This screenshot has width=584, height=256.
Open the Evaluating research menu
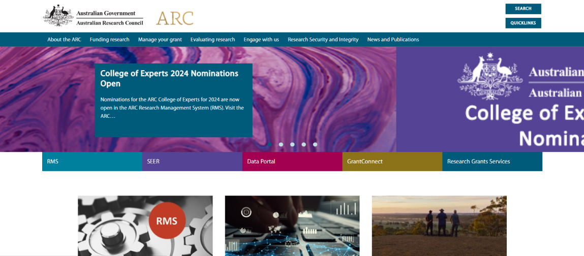[212, 40]
